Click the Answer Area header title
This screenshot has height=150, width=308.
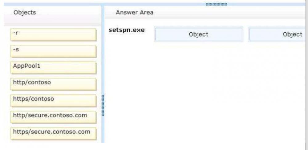pyautogui.click(x=135, y=13)
